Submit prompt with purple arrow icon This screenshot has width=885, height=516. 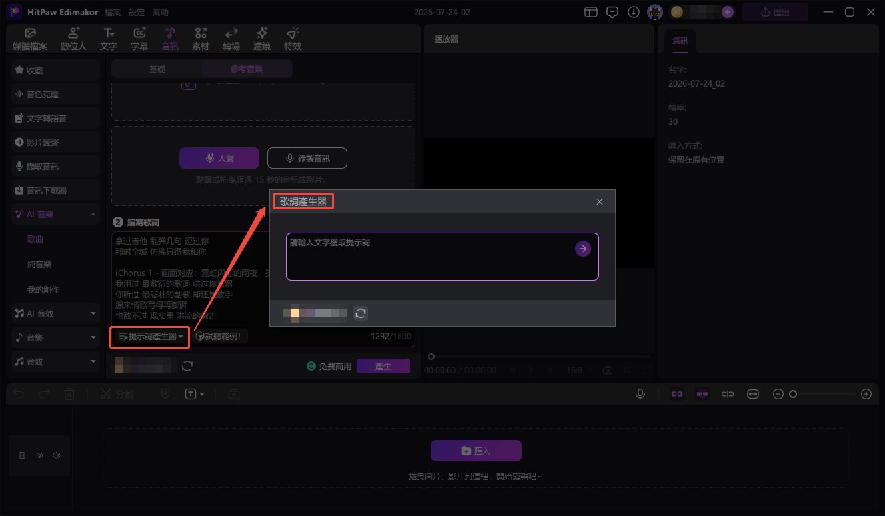[x=583, y=249]
